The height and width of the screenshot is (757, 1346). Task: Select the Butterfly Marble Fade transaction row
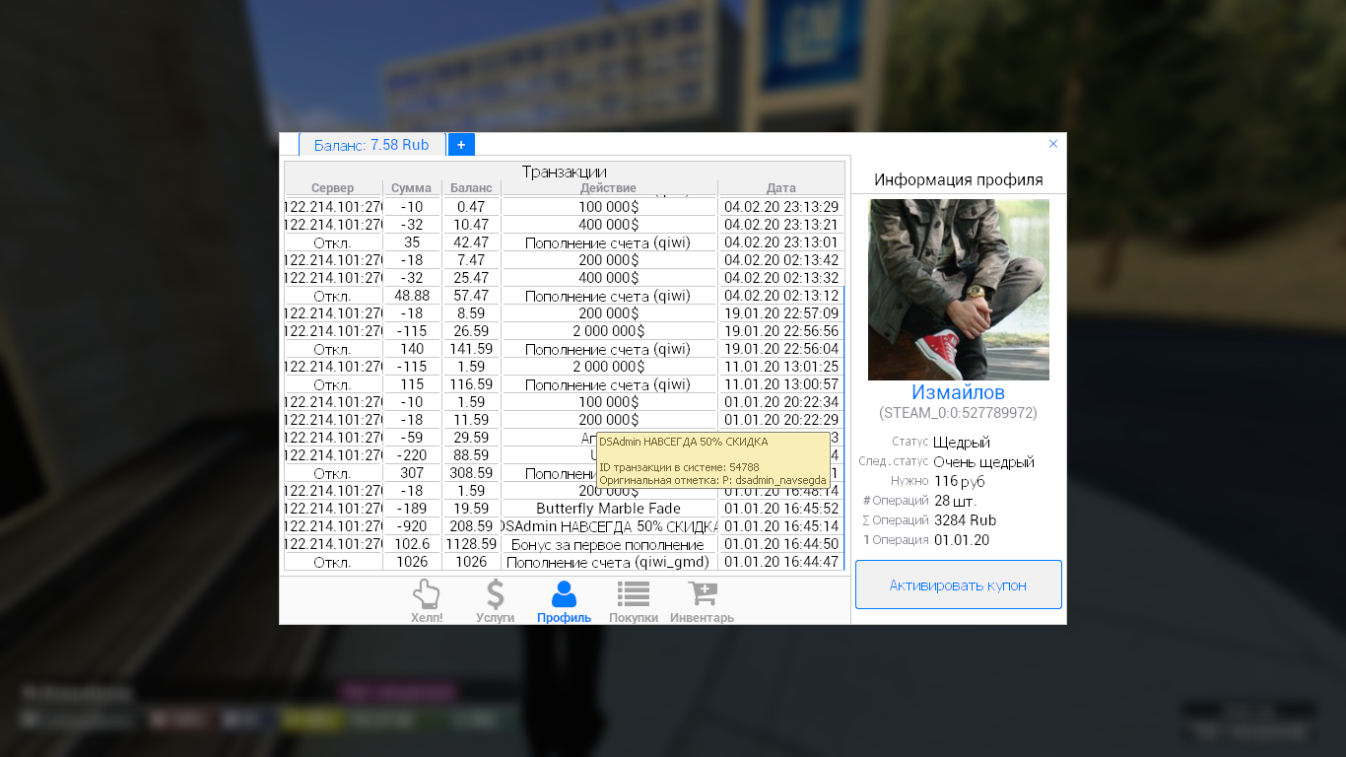(608, 509)
